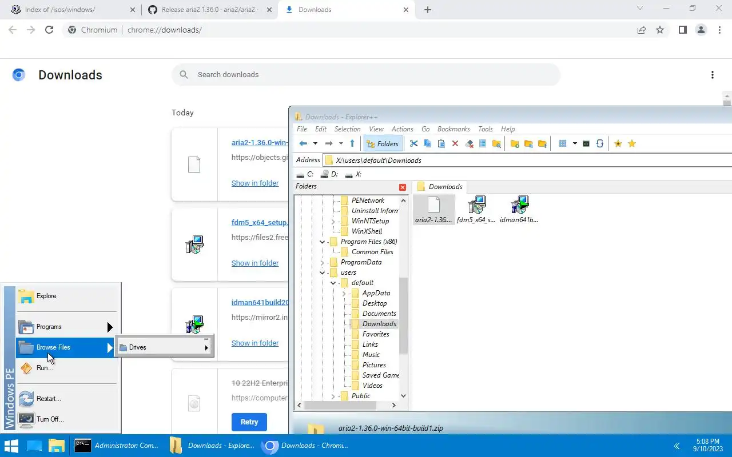The width and height of the screenshot is (732, 457).
Task: Click the command prompt icon in Explorer++ toolbar
Action: [x=586, y=143]
